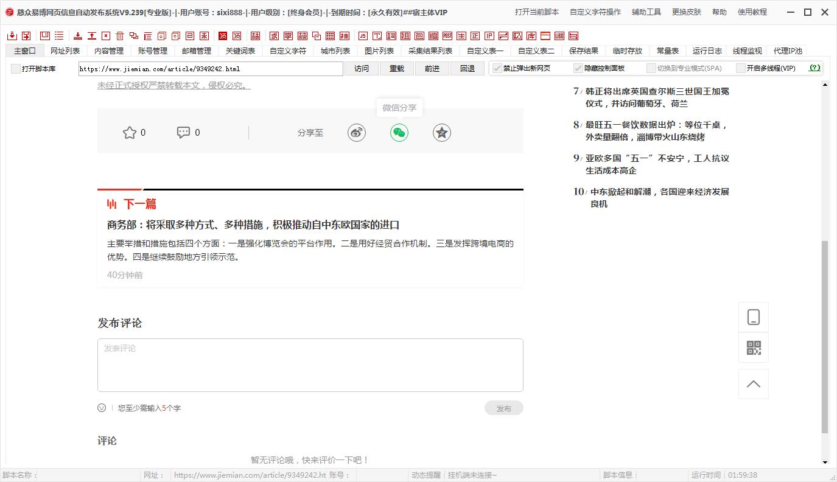Toggle 隐藏控制面板 checkbox
Viewport: 837px width, 482px height.
(x=578, y=68)
